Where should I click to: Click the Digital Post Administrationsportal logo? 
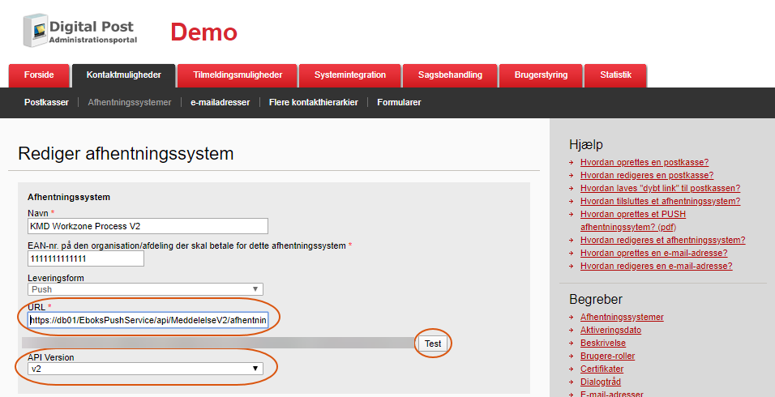[x=80, y=31]
